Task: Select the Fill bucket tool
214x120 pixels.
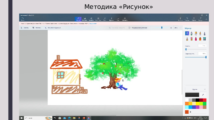Action: click(204, 39)
